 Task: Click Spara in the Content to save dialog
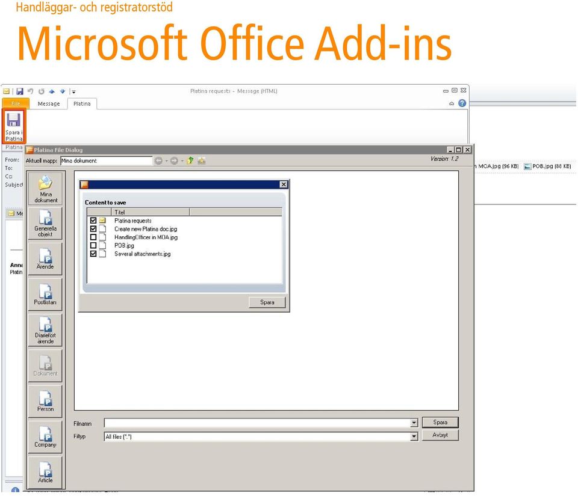(267, 302)
